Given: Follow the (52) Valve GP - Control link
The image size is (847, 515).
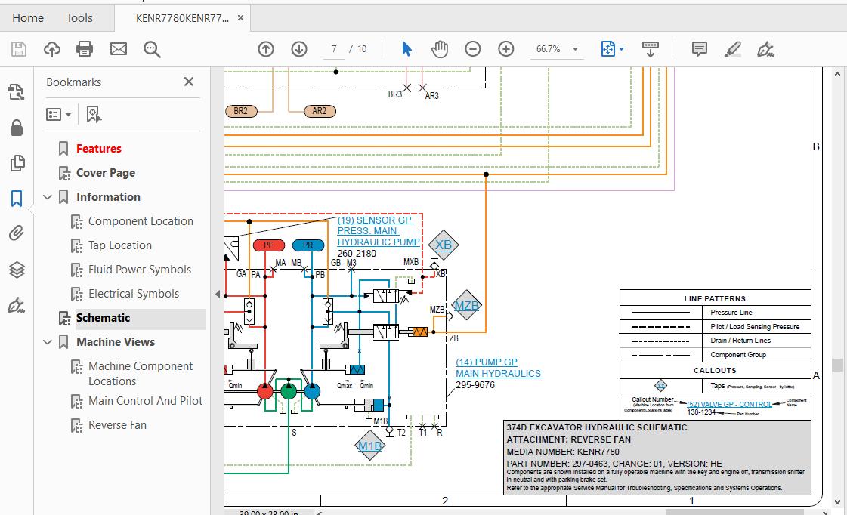Looking at the screenshot, I should coord(729,404).
